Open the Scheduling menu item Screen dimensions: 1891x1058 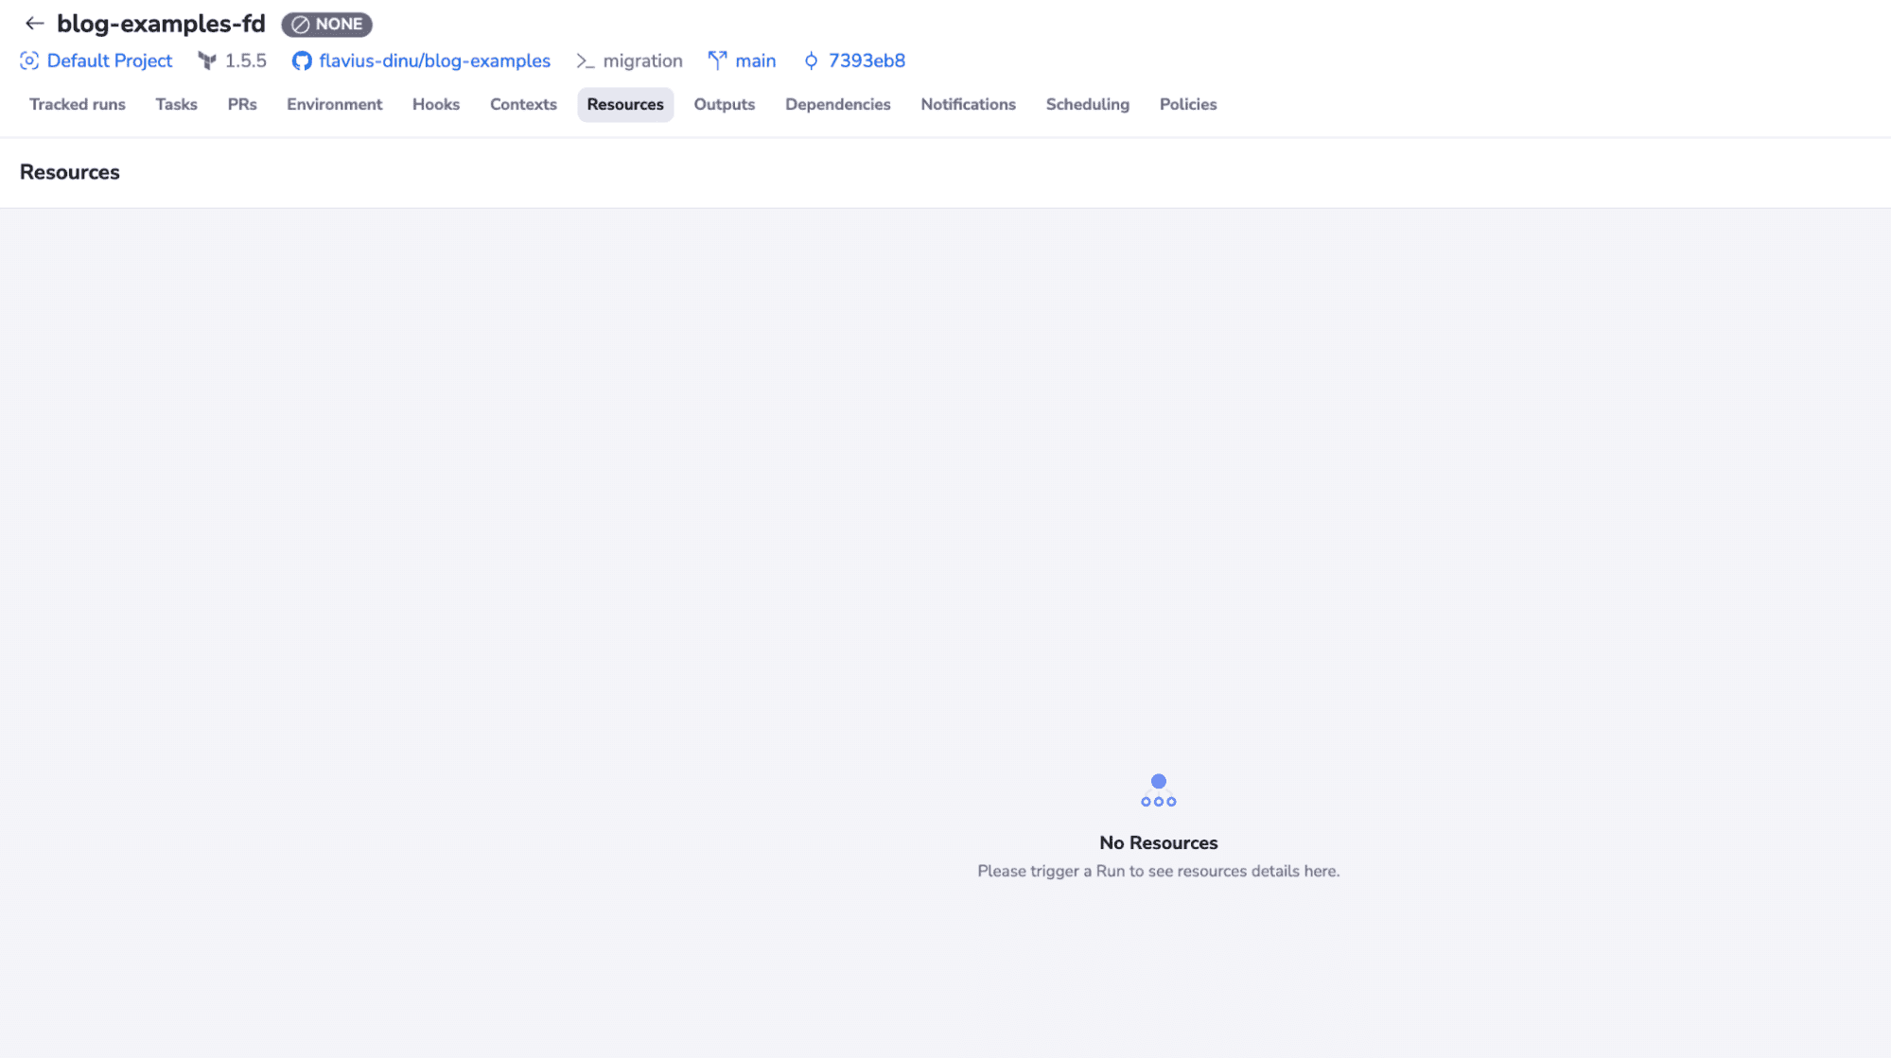click(1087, 104)
